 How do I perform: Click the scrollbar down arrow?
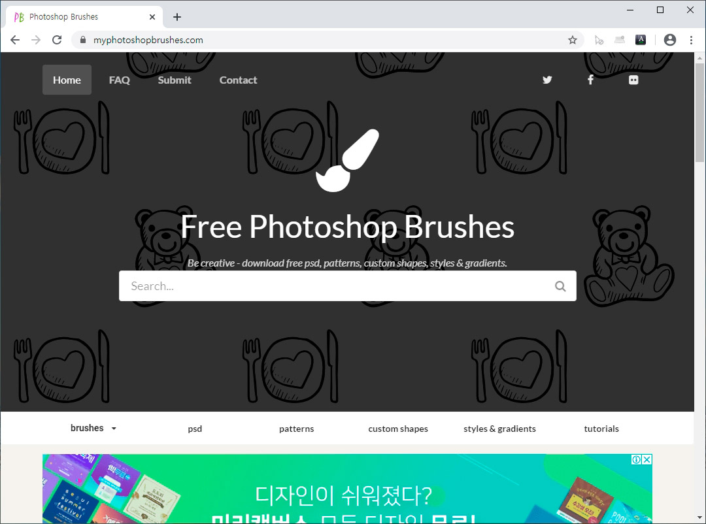tap(699, 517)
